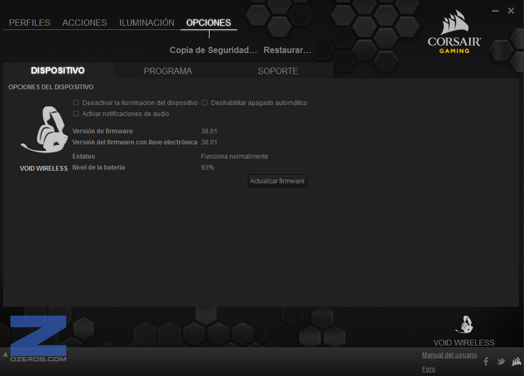This screenshot has width=524, height=376.
Task: Switch to the ACCIONES tab
Action: (85, 23)
